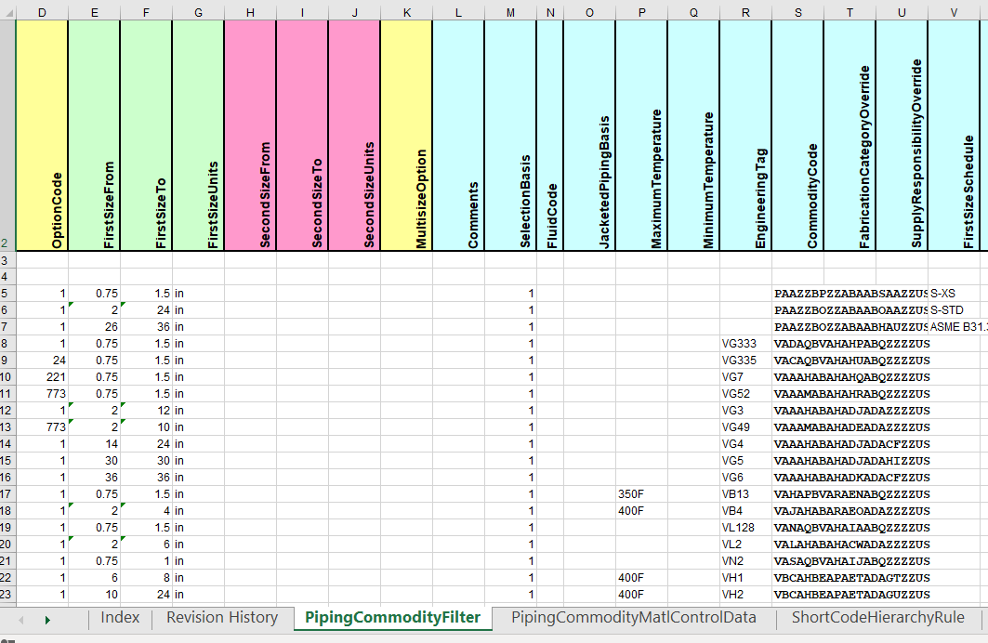Viewport: 988px width, 643px height.
Task: Select column D header
Action: pos(42,13)
